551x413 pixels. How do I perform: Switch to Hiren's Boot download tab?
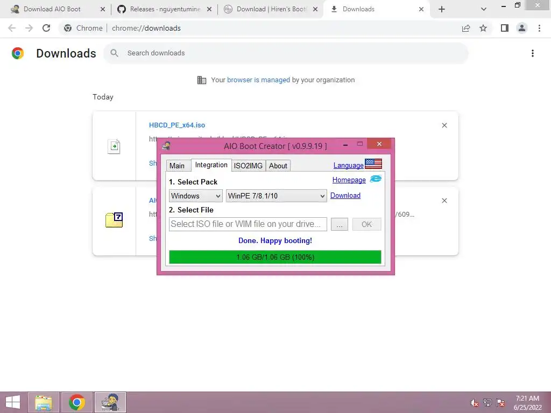click(x=272, y=9)
